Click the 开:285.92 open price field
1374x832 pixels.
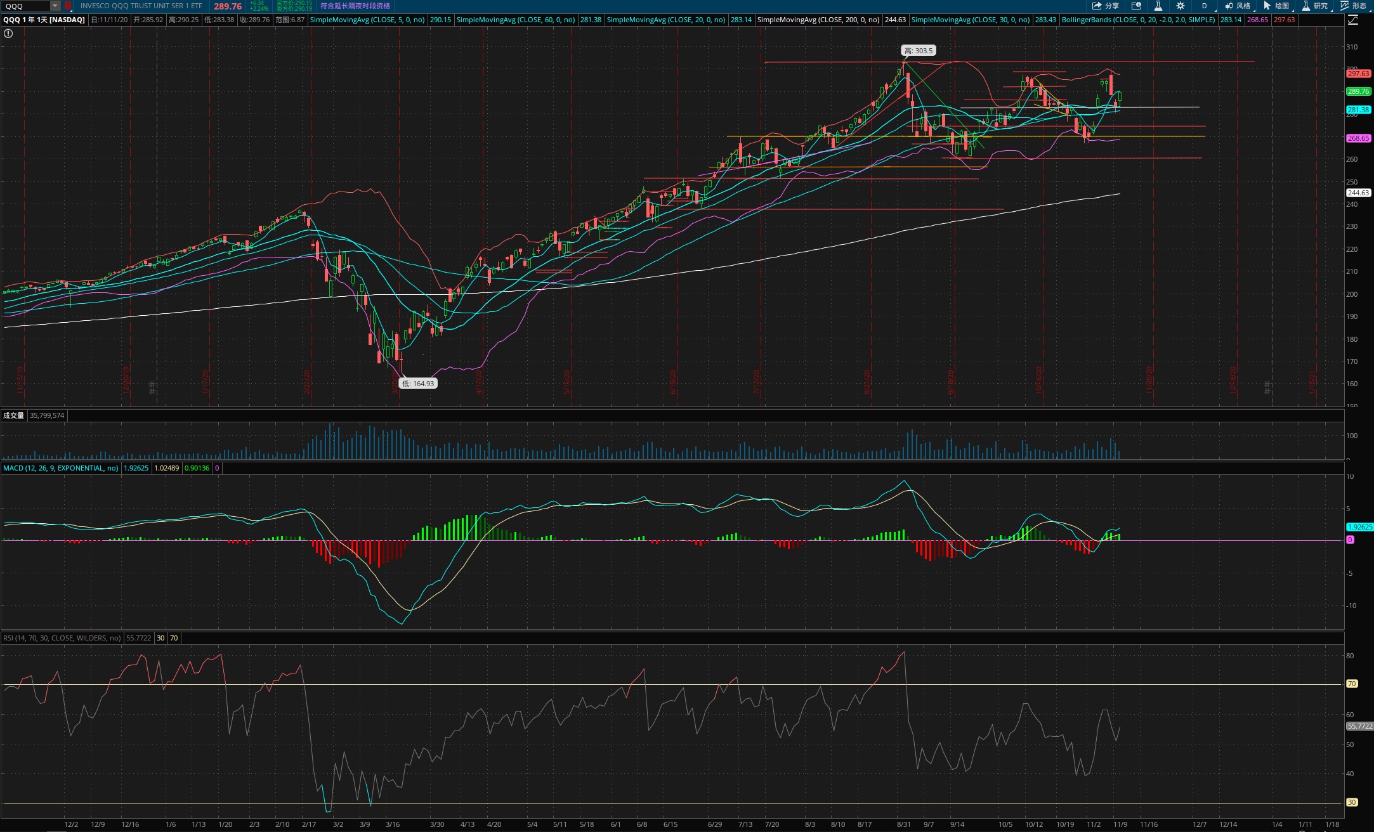coord(148,20)
